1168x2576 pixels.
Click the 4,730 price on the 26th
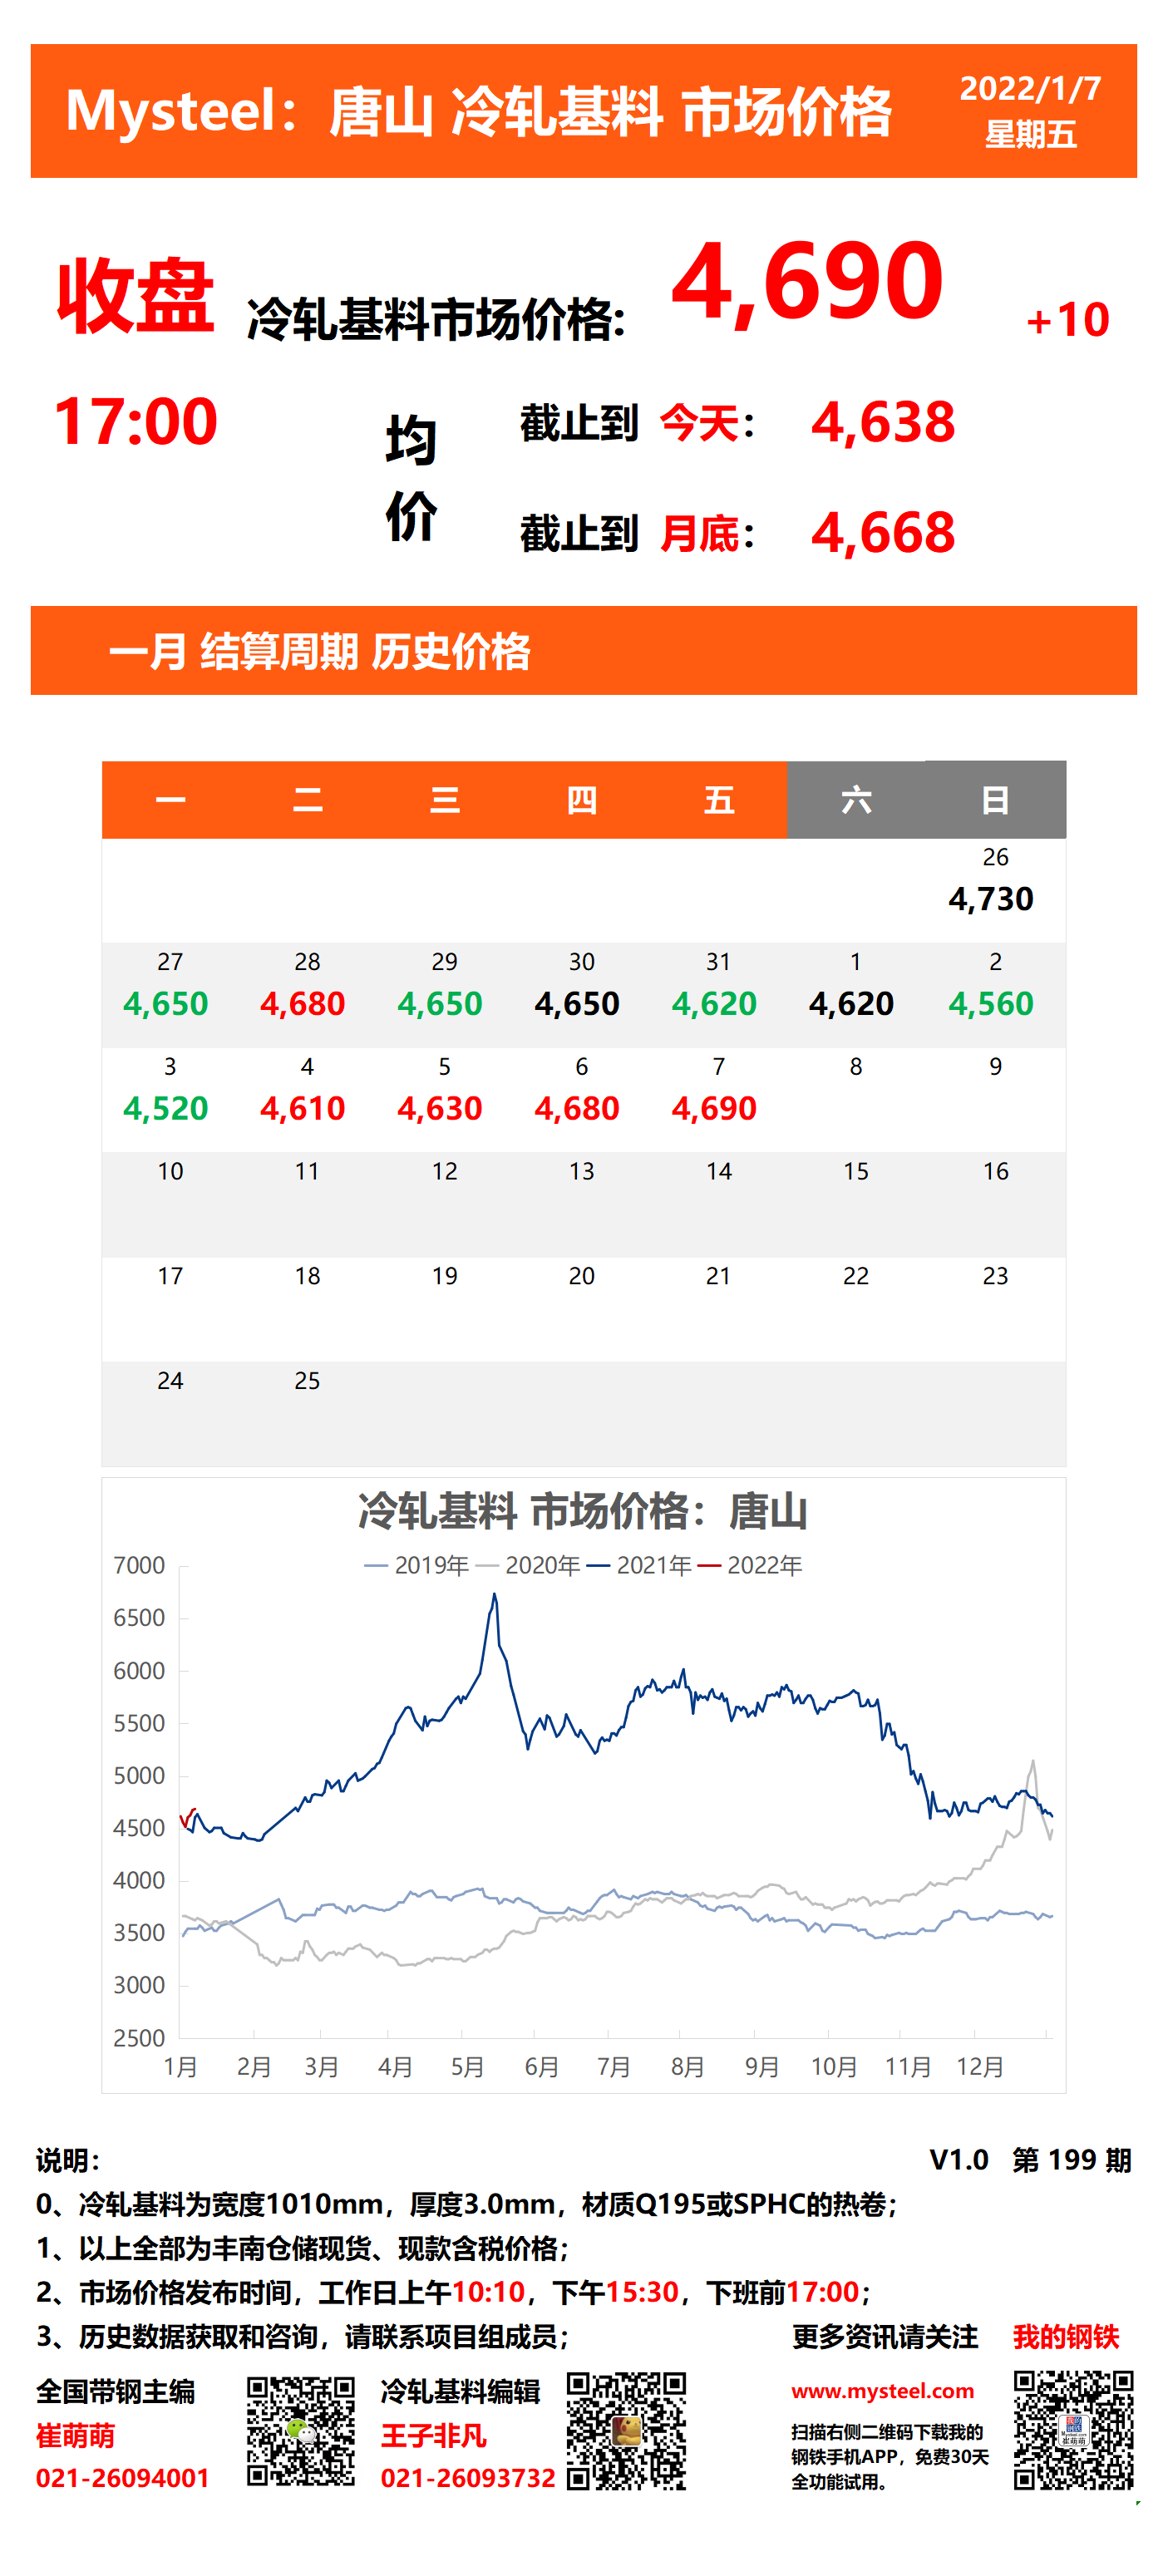click(x=991, y=899)
